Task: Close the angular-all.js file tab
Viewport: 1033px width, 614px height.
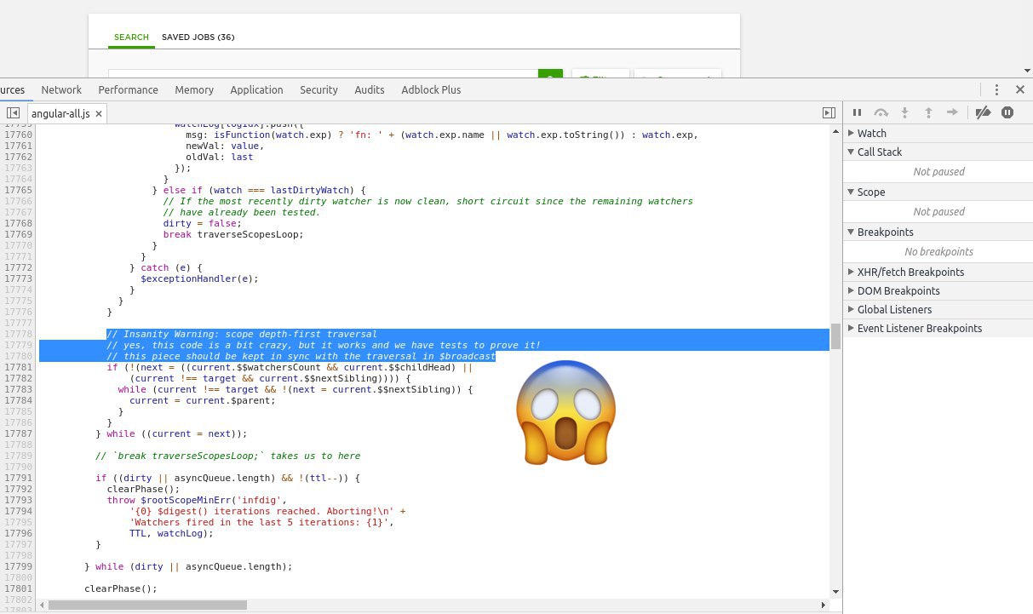Action: point(99,113)
